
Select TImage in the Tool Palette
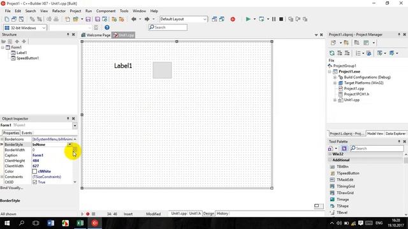[x=343, y=199]
